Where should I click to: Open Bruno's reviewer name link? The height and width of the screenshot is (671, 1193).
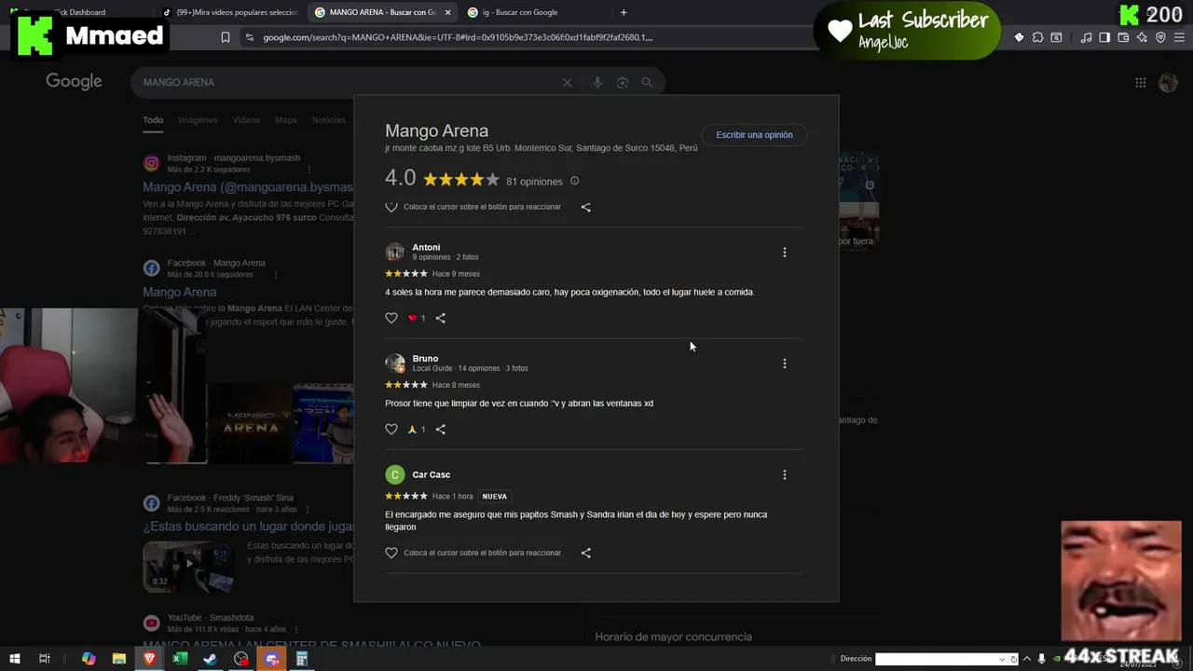tap(425, 359)
